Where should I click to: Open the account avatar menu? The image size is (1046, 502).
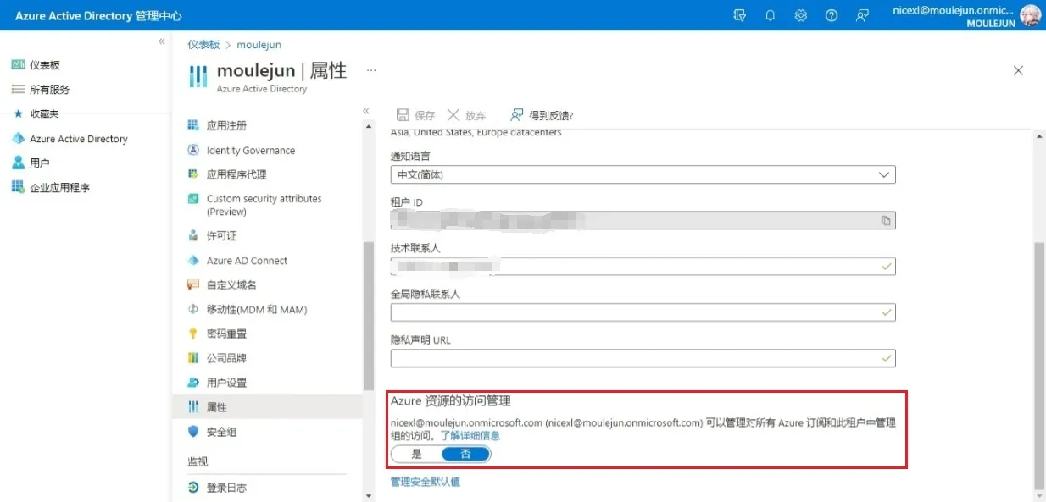pos(1030,16)
